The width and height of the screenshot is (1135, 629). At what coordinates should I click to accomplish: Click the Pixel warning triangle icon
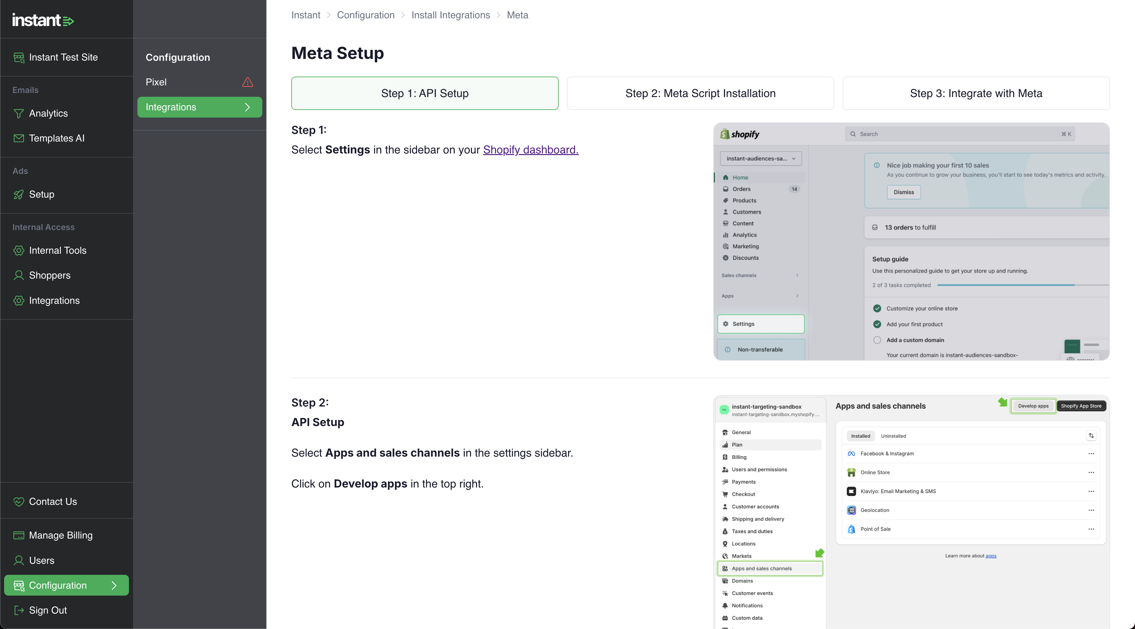pos(247,82)
